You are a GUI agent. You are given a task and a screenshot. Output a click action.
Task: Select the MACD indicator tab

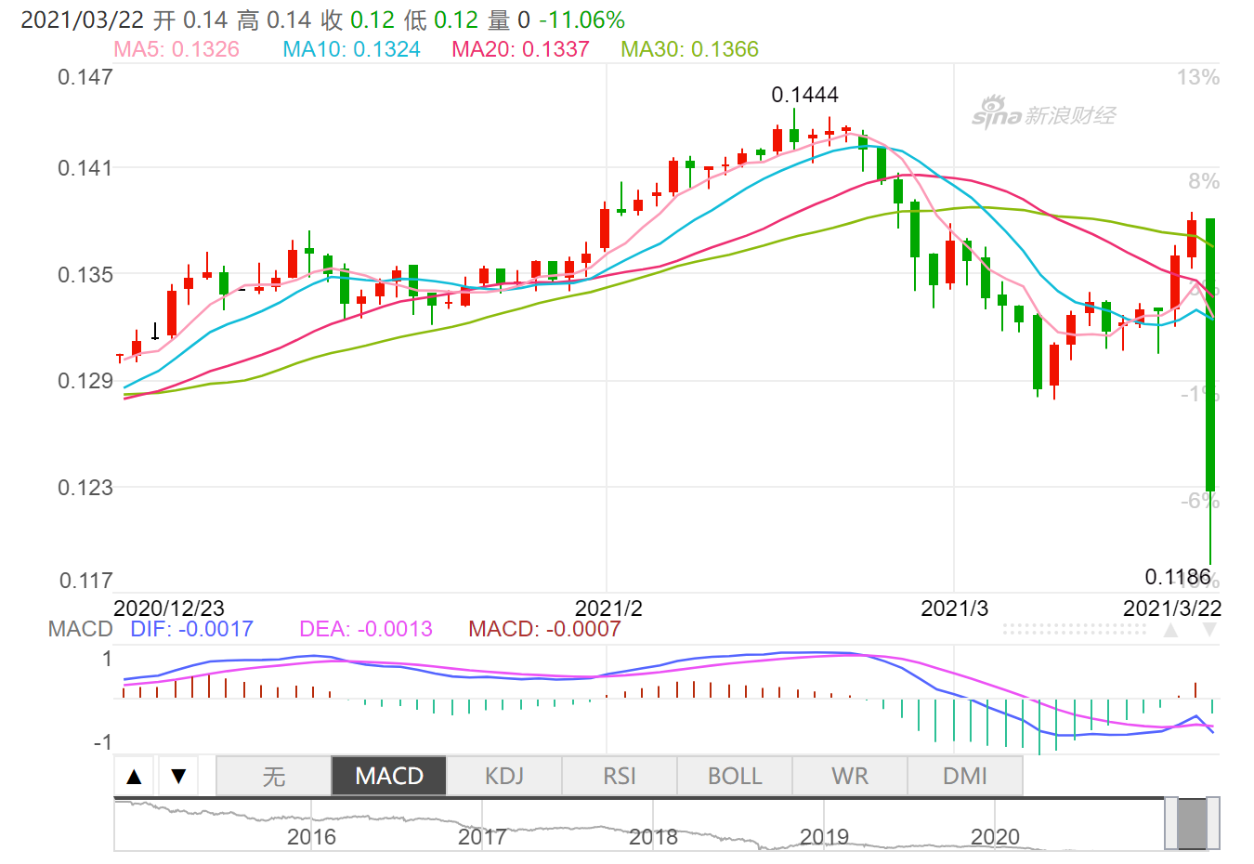point(389,776)
